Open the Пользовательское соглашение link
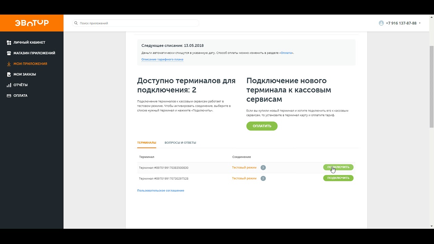 click(x=161, y=190)
